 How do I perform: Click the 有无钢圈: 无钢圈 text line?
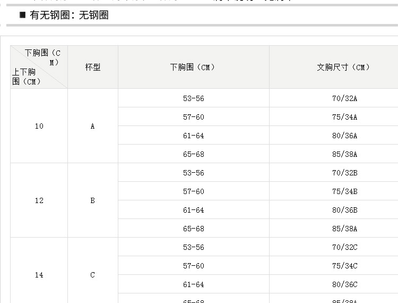click(69, 15)
